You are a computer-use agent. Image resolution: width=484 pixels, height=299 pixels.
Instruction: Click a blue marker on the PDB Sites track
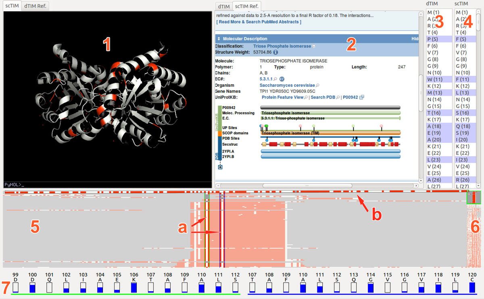(x=266, y=140)
